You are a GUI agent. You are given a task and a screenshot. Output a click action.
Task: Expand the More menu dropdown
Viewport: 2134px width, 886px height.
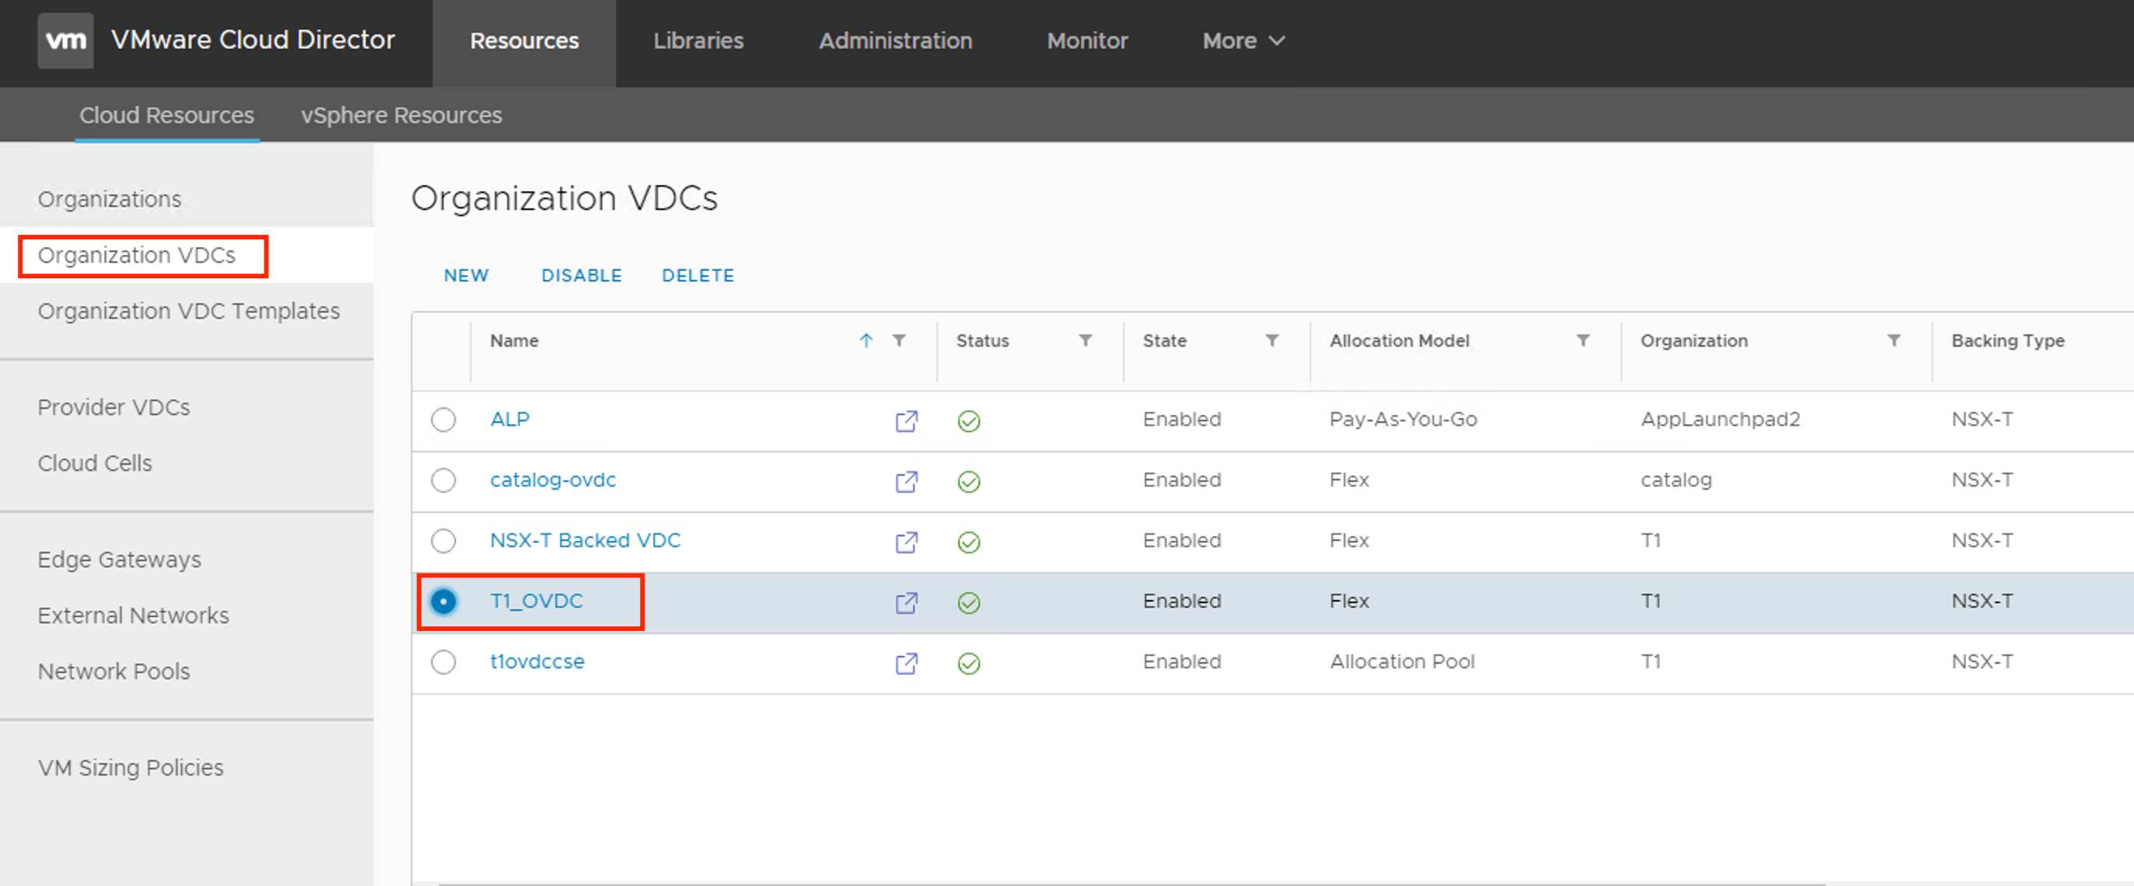[x=1243, y=40]
